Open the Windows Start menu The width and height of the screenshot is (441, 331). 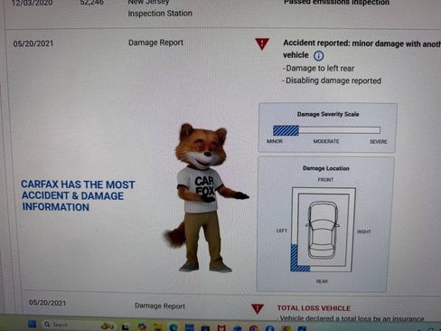click(x=32, y=324)
